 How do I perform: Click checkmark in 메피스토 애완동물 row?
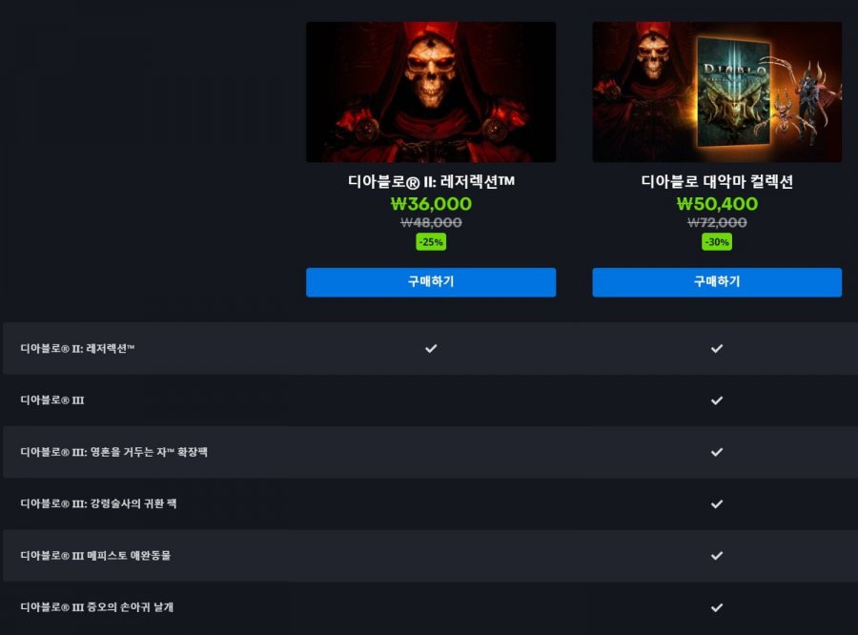click(x=717, y=556)
